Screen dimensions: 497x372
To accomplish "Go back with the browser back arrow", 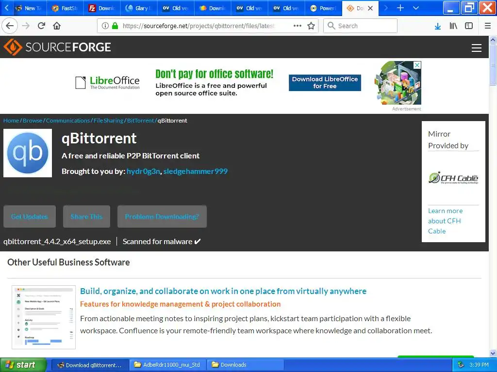I will [10, 26].
